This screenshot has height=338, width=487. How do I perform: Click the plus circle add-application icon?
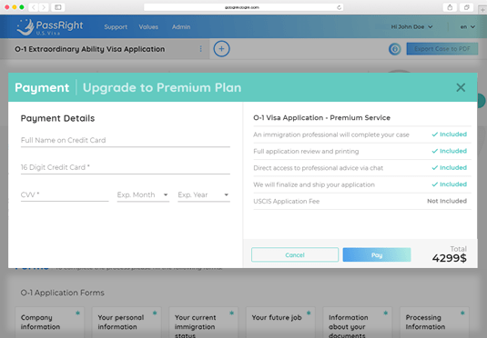click(x=221, y=49)
